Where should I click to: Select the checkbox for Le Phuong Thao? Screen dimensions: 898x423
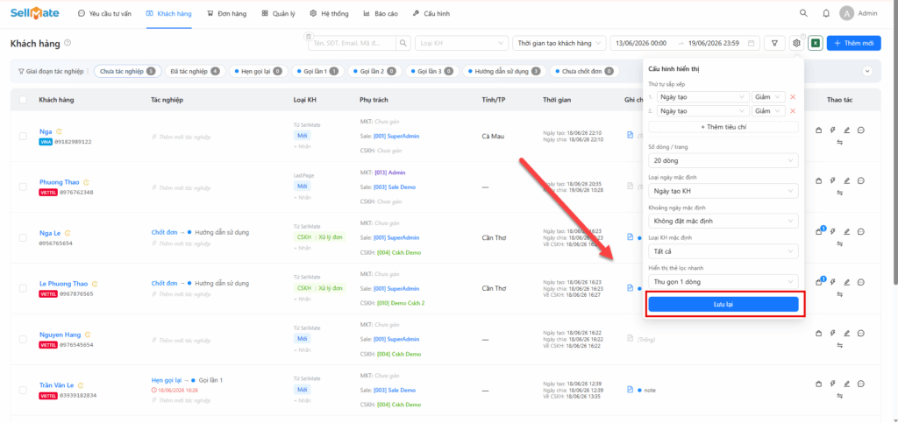[23, 288]
